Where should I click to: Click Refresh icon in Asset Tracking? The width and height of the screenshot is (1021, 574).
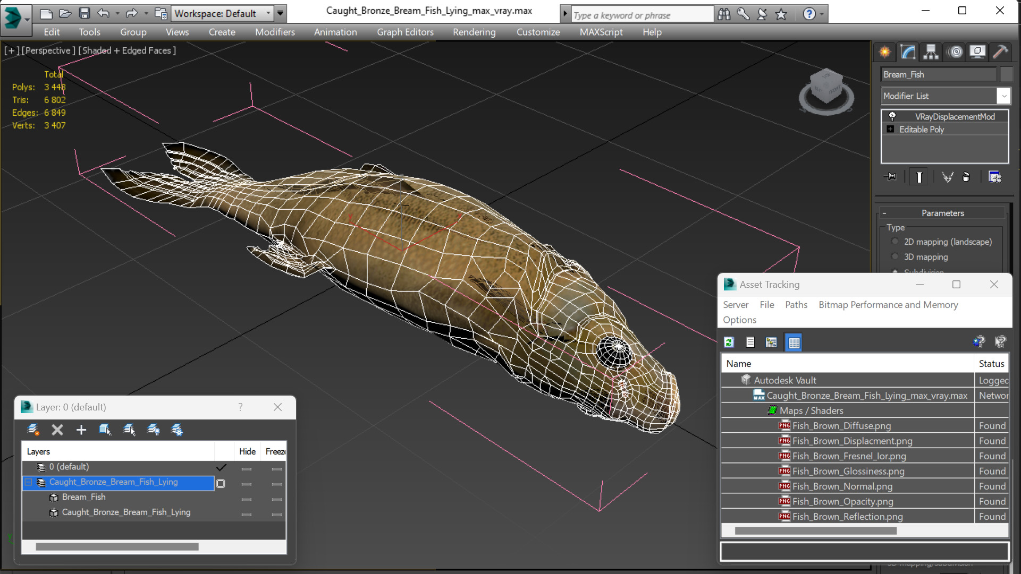(x=729, y=342)
